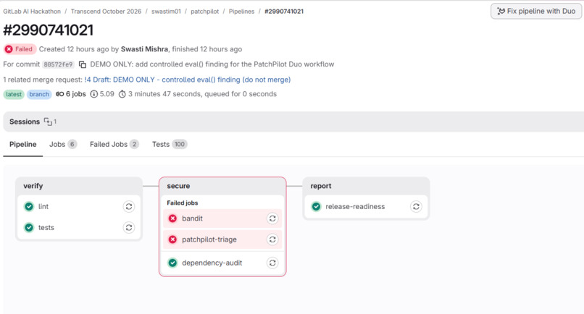Screen dimensions: 584x314
Task: Click the verify stage header
Action: click(33, 186)
